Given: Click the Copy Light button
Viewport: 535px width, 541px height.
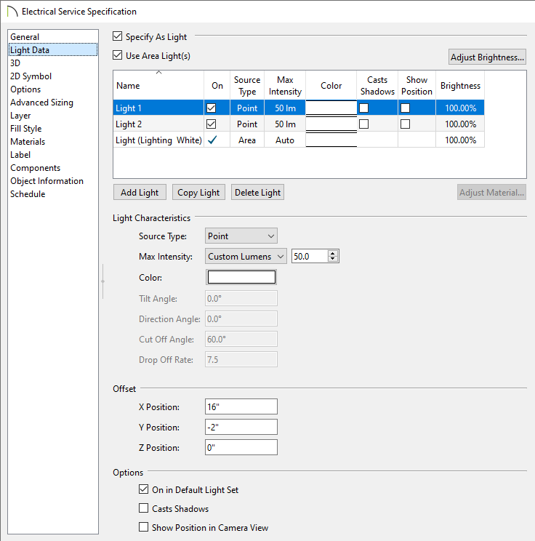Looking at the screenshot, I should [198, 192].
